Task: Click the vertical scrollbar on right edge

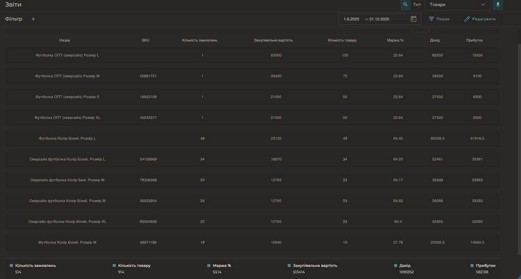Action: pyautogui.click(x=519, y=149)
